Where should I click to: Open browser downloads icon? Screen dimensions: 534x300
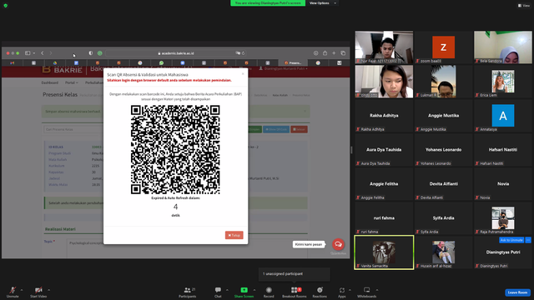coord(315,53)
